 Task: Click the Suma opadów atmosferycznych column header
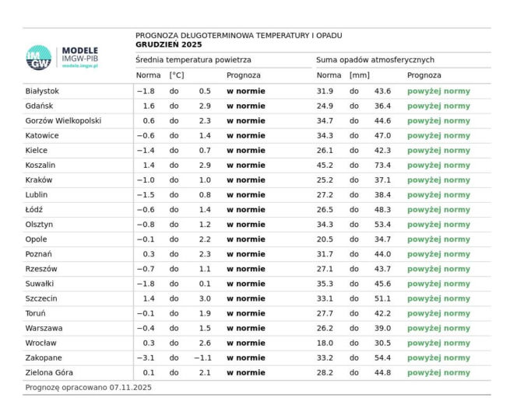point(375,60)
